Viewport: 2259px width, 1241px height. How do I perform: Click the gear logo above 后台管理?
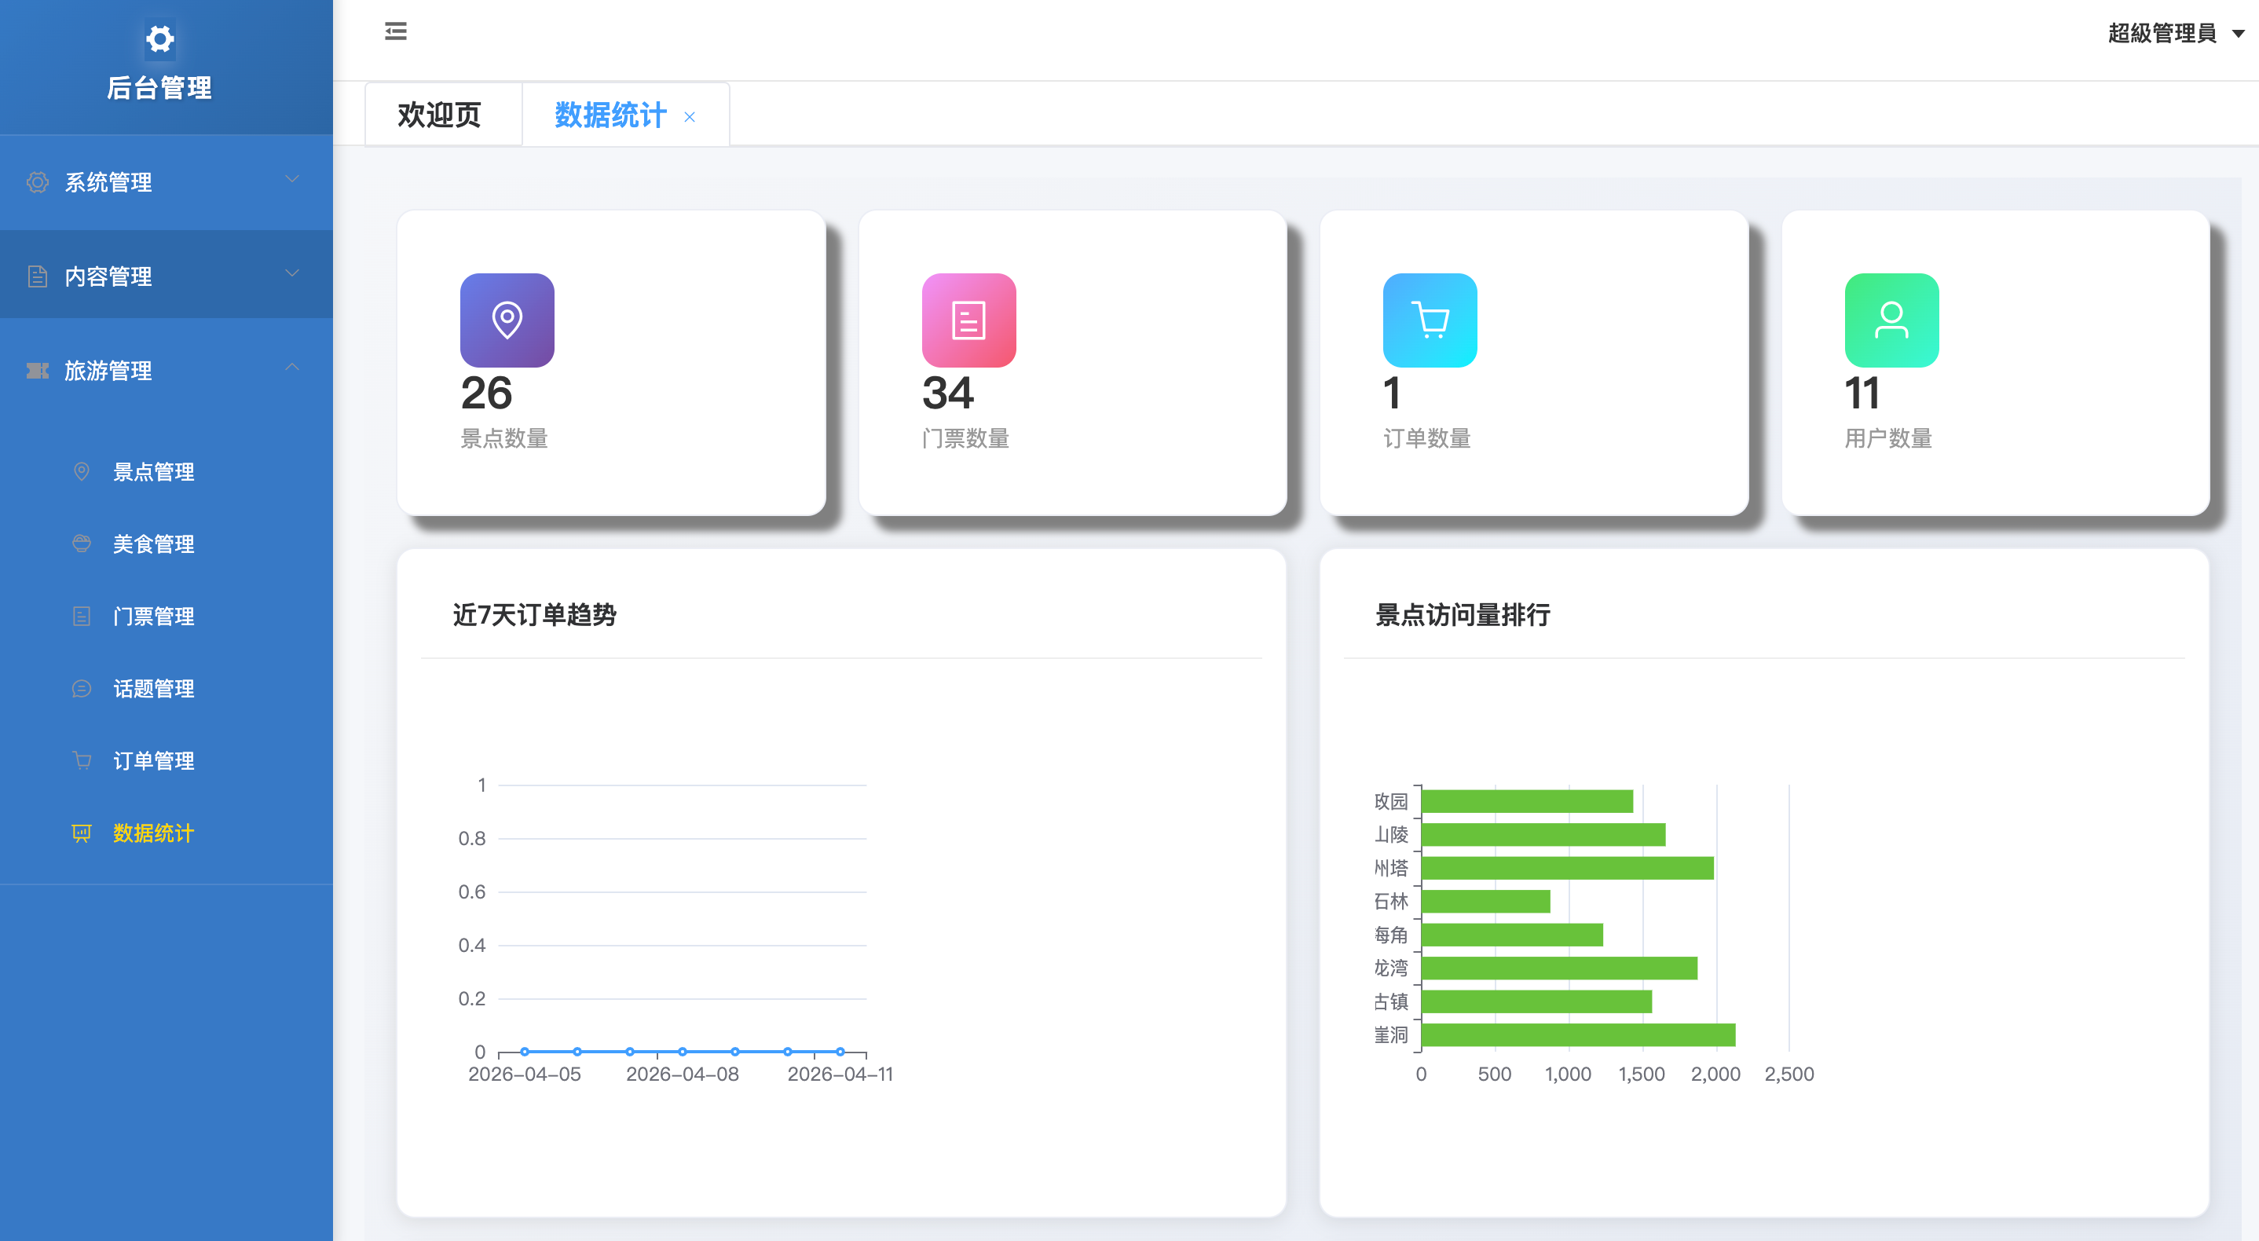[159, 38]
